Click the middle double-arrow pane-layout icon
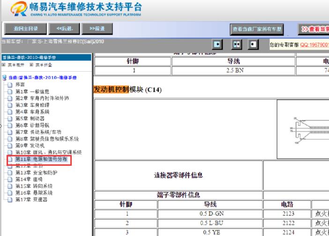Image resolution: width=329 pixels, height=236 pixels. pyautogui.click(x=237, y=44)
